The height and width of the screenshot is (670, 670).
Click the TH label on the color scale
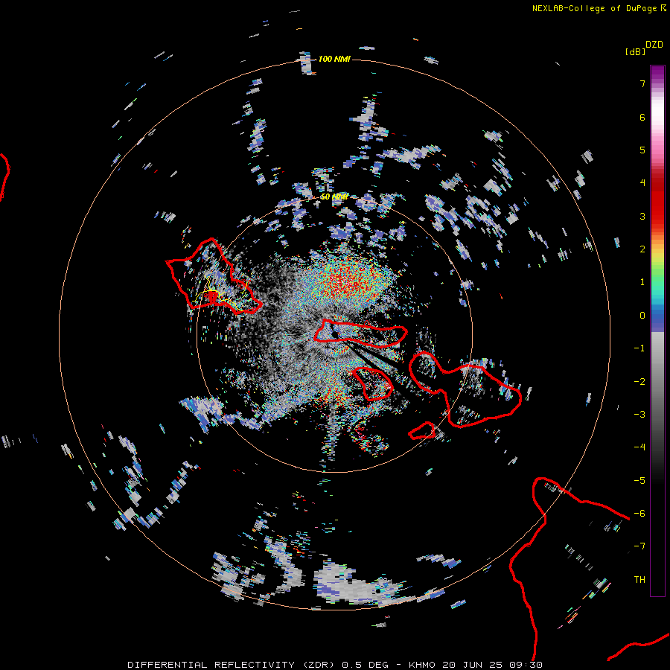tap(639, 580)
